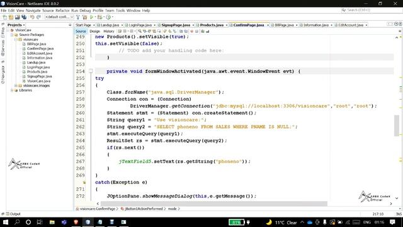This screenshot has width=403, height=227.
Task: Click the Debug Project toolbar icon
Action: 99,17
